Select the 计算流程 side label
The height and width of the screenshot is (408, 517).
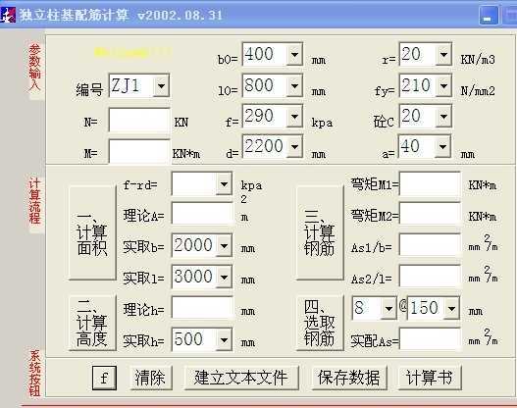tap(34, 201)
